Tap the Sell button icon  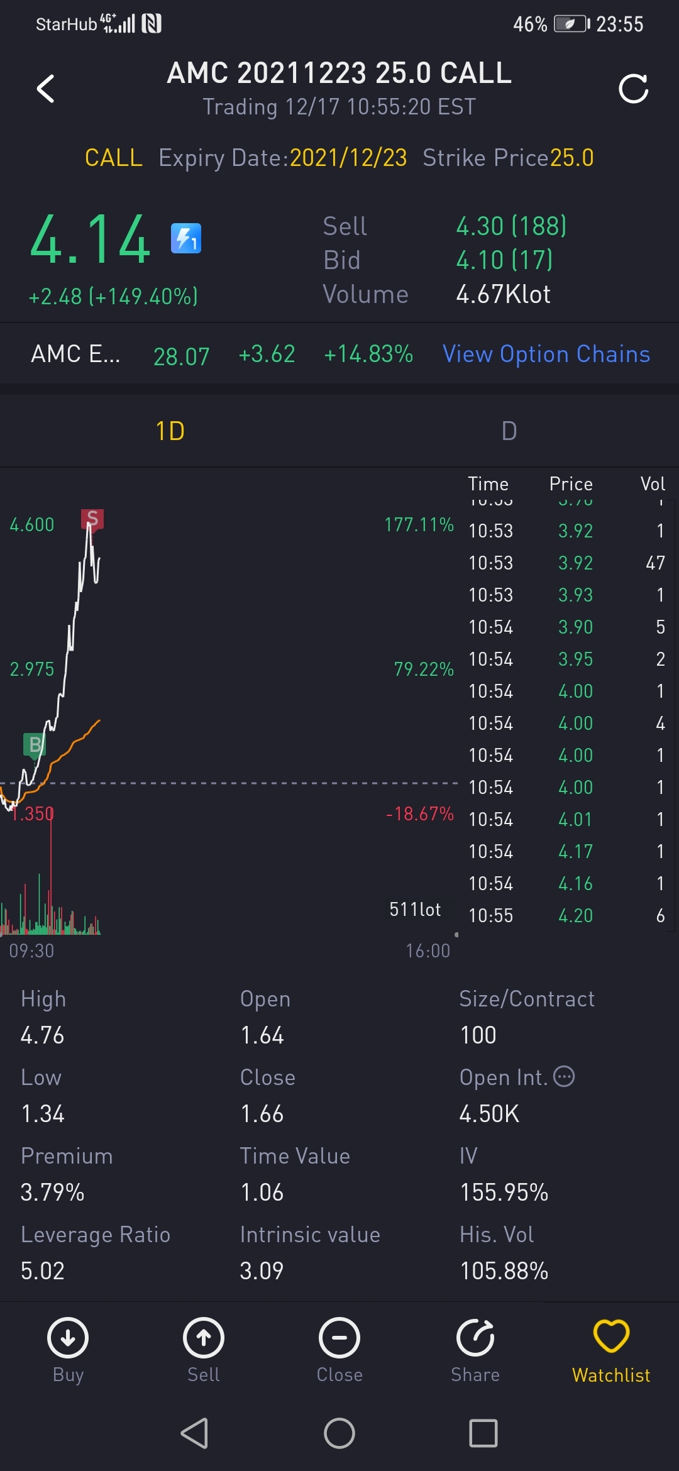pyautogui.click(x=204, y=1338)
